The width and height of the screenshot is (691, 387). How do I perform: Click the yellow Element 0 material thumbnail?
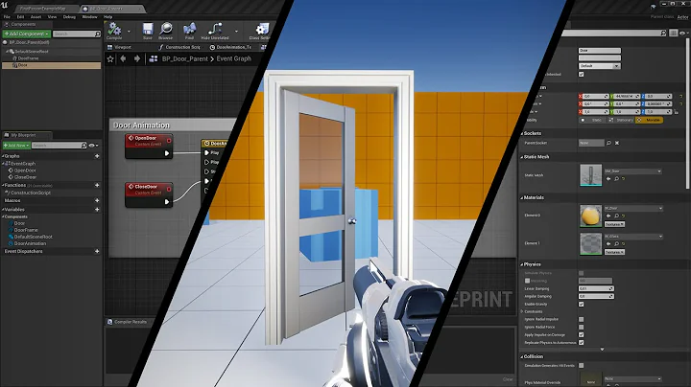[x=590, y=216]
